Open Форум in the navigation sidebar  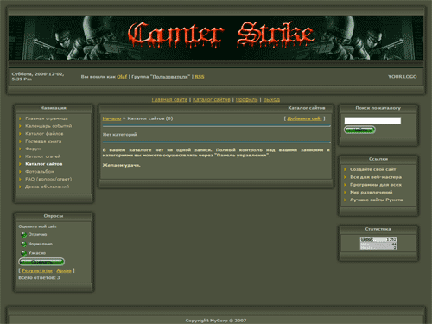(33, 149)
